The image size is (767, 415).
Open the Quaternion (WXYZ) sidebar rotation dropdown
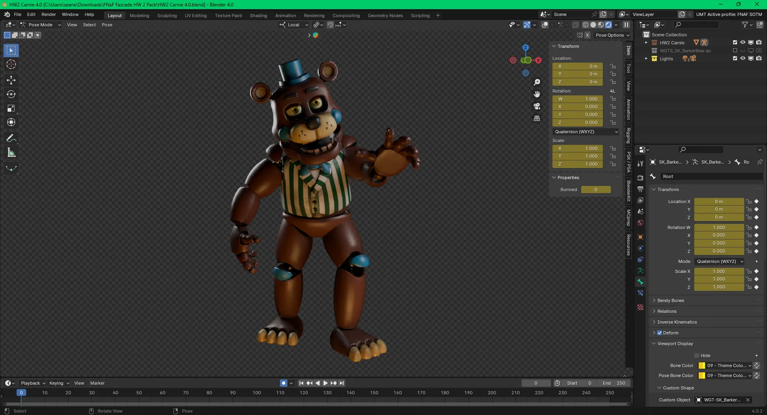click(x=586, y=132)
